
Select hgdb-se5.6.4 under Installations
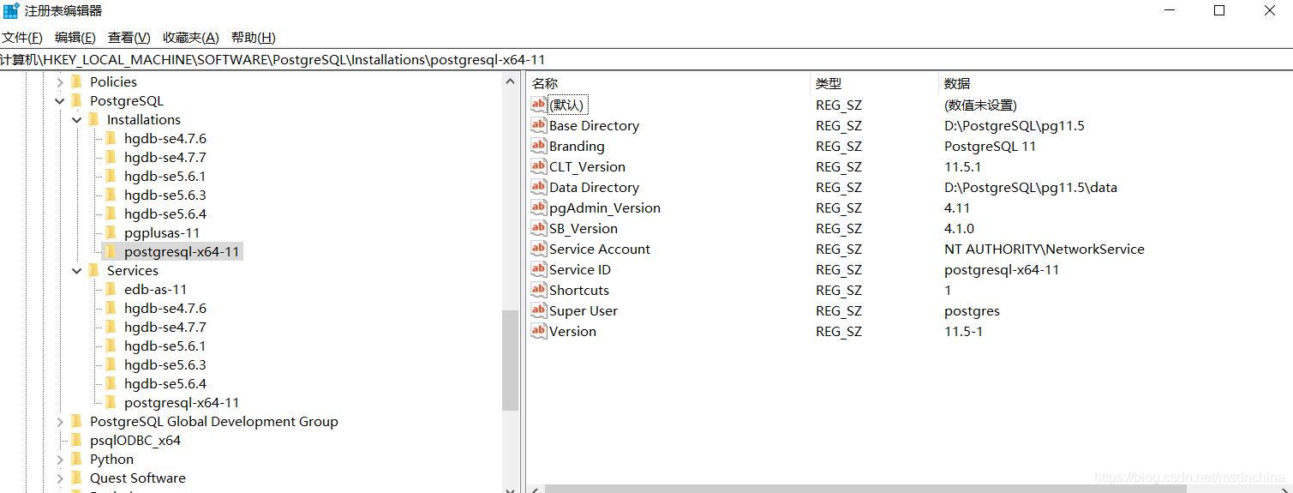(x=165, y=213)
